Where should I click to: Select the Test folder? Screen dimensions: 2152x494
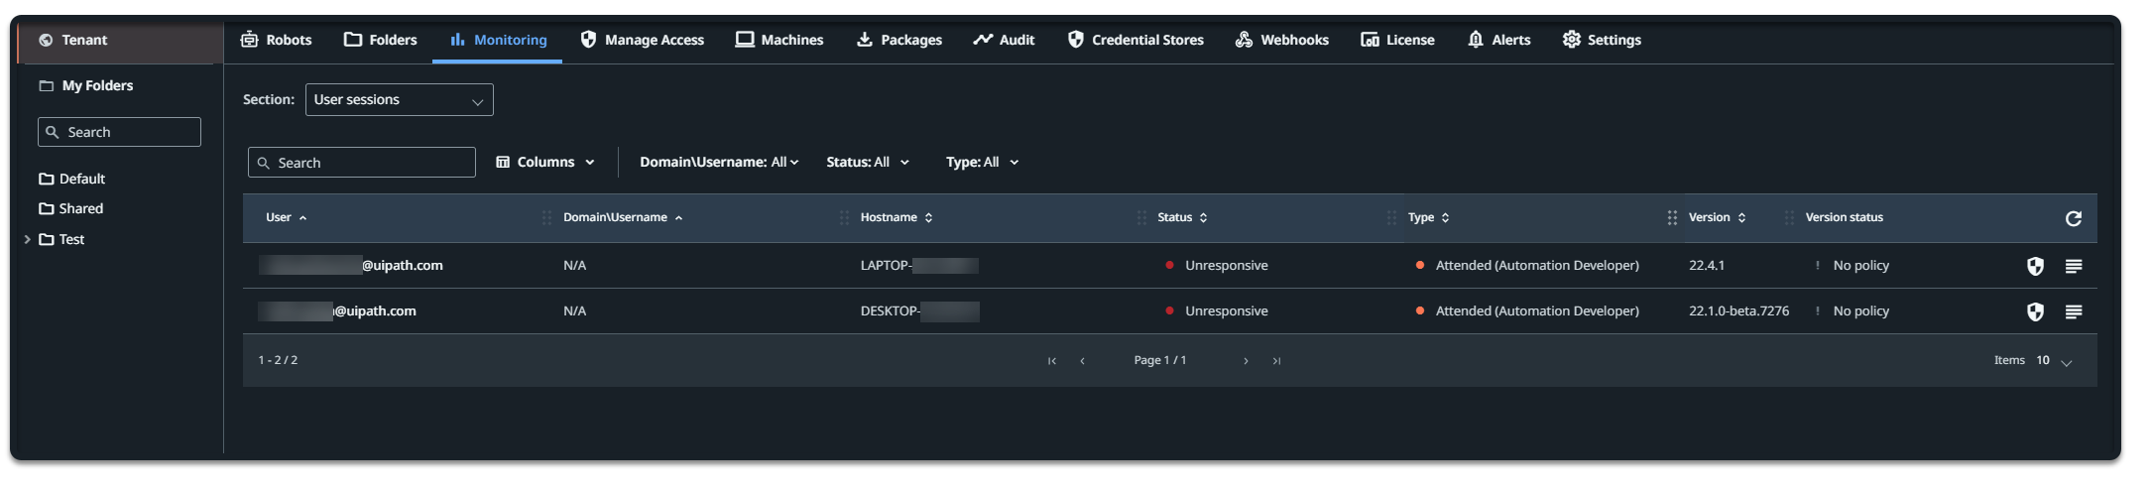click(61, 239)
